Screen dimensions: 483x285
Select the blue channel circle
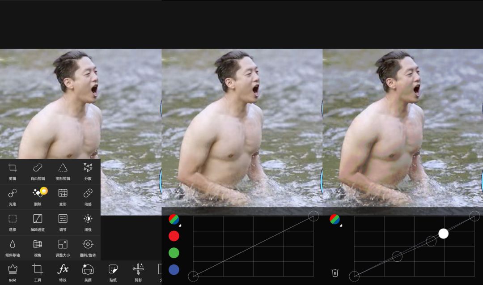pyautogui.click(x=174, y=269)
